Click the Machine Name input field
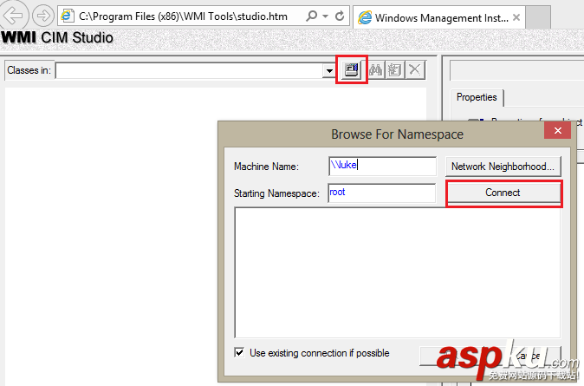584x386 pixels. point(382,166)
